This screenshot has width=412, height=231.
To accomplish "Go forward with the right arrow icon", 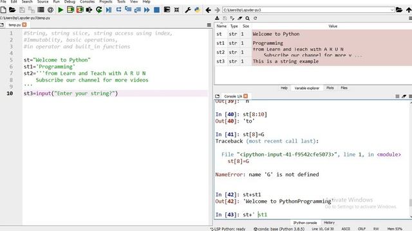I will [x=218, y=10].
